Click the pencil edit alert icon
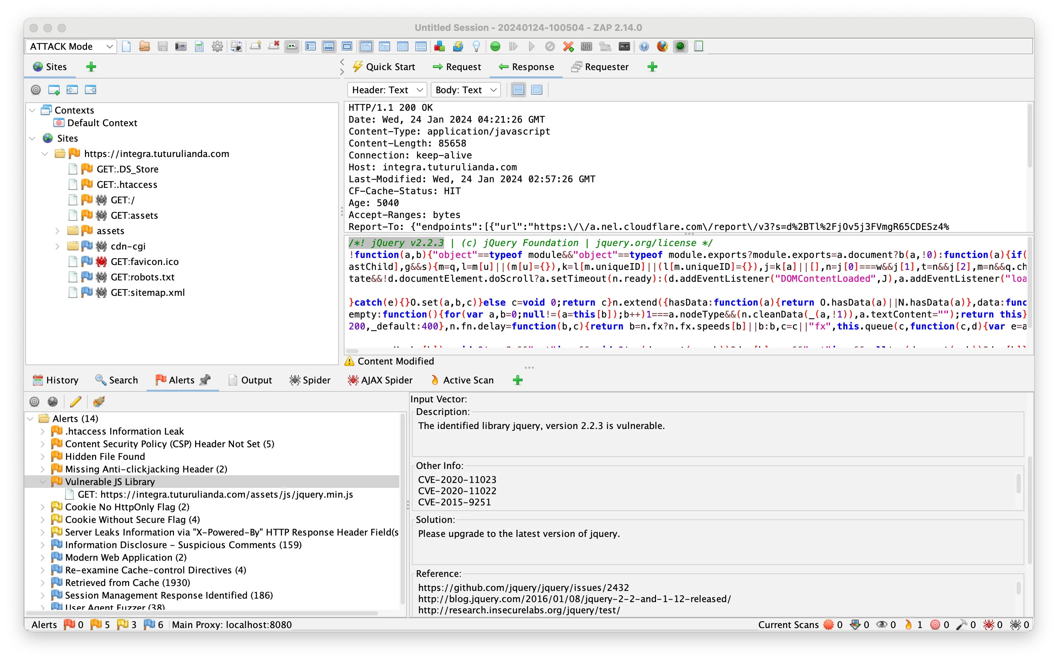 pos(76,401)
